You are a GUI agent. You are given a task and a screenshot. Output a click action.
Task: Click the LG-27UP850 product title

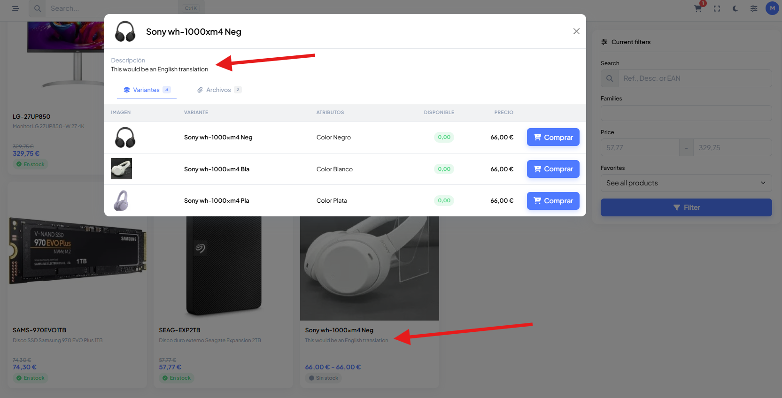(x=31, y=116)
